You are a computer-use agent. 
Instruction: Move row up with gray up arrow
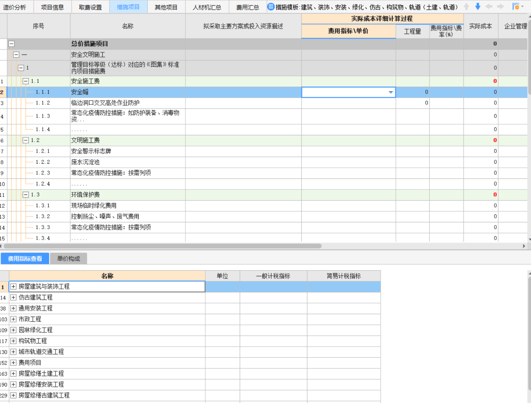tap(467, 7)
